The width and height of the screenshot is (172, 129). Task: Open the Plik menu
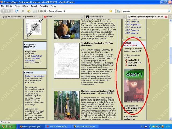[x=2, y=6]
